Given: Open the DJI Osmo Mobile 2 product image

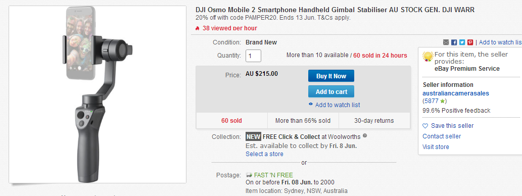Looking at the screenshot, I should pos(98,94).
